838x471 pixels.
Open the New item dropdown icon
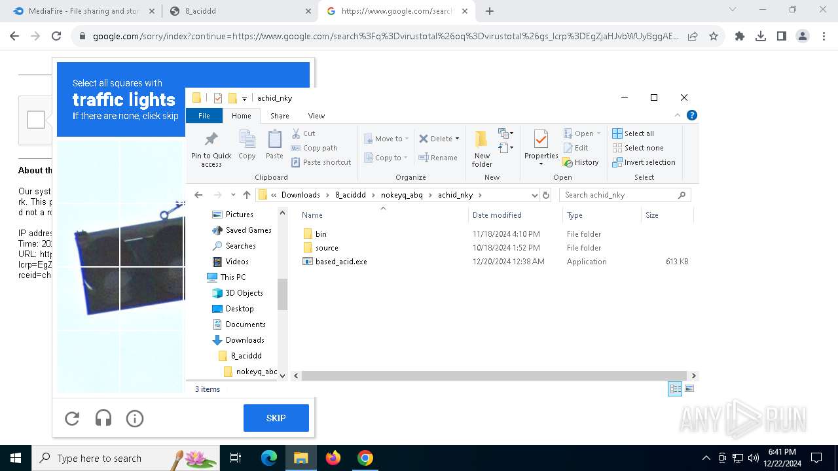[x=505, y=133]
